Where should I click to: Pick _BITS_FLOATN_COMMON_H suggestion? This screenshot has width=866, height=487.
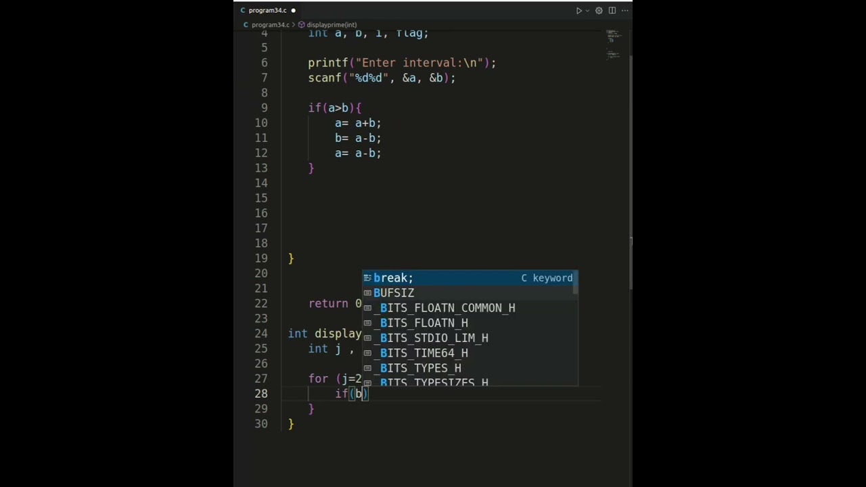click(x=470, y=308)
